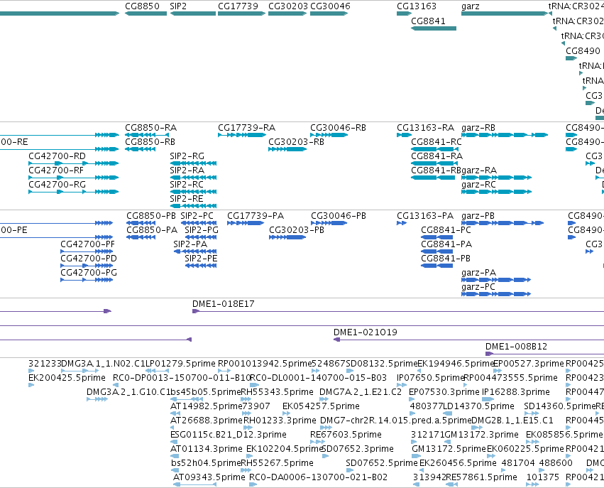Select the CG17739 gene arrow
Image resolution: width=604 pixels, height=488 pixels.
point(241,13)
